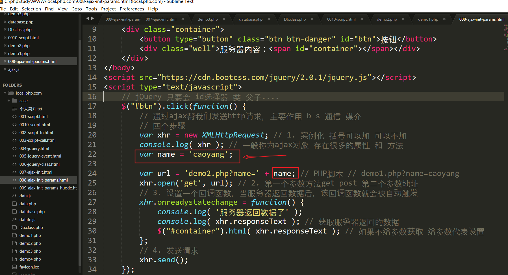Click the previous tab arrow icon

tap(88, 19)
